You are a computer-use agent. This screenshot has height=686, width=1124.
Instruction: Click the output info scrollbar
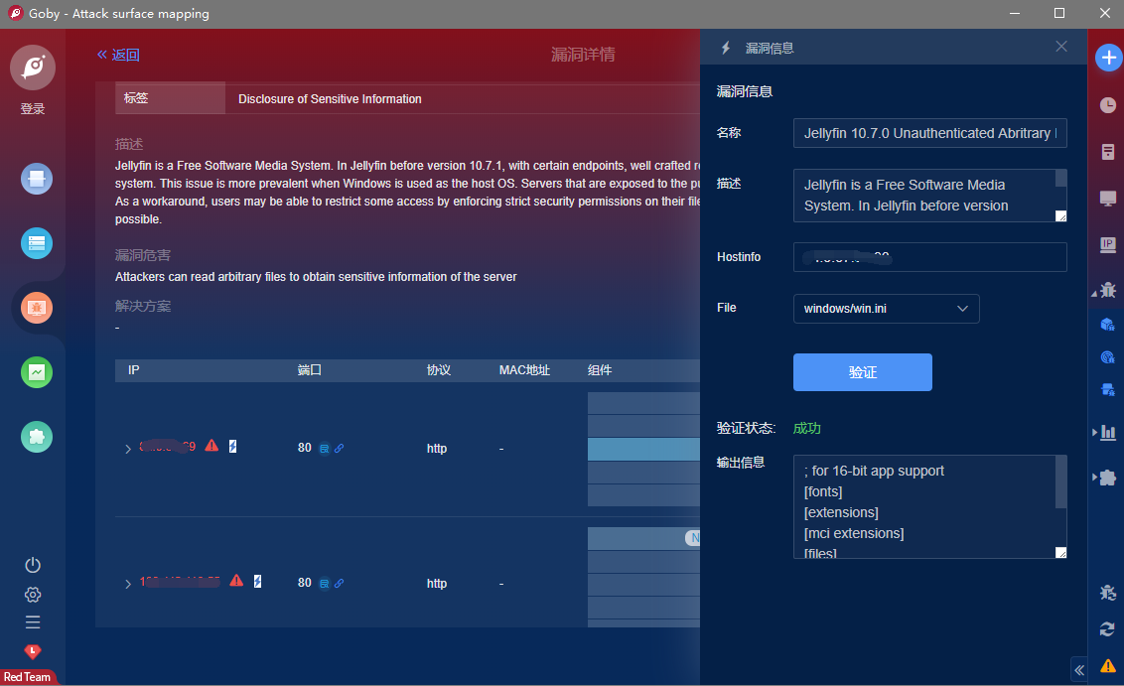1060,481
